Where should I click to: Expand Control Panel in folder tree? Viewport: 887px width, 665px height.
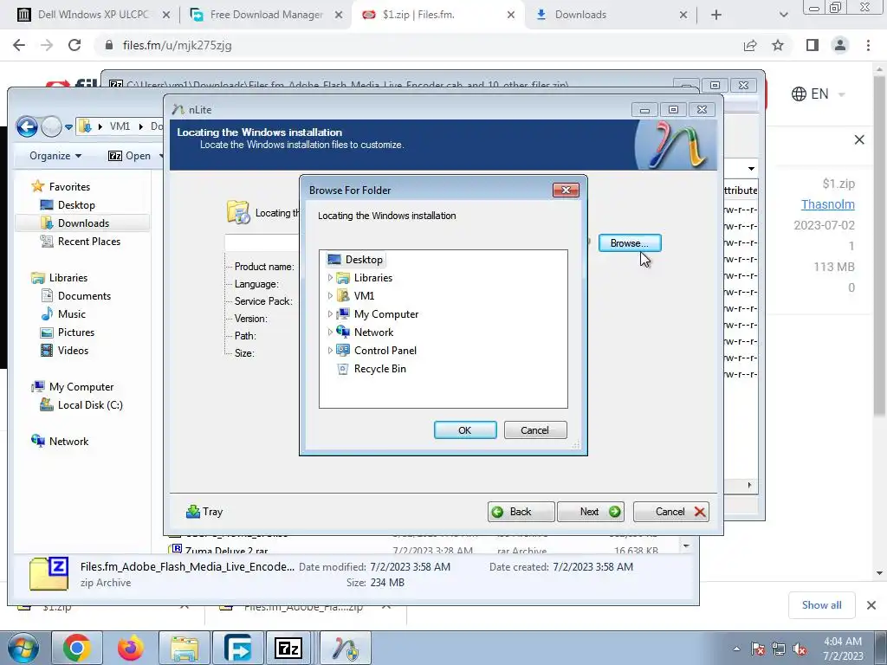330,350
